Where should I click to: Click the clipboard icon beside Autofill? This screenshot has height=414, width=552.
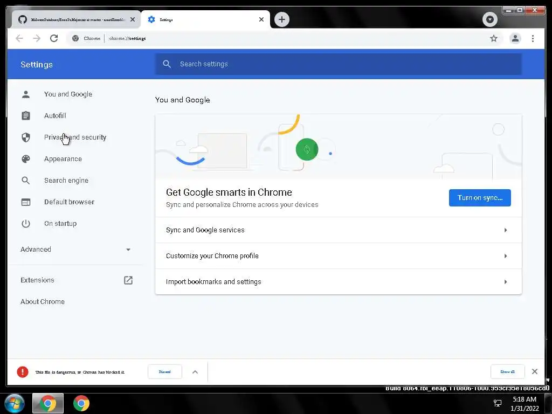(x=26, y=115)
